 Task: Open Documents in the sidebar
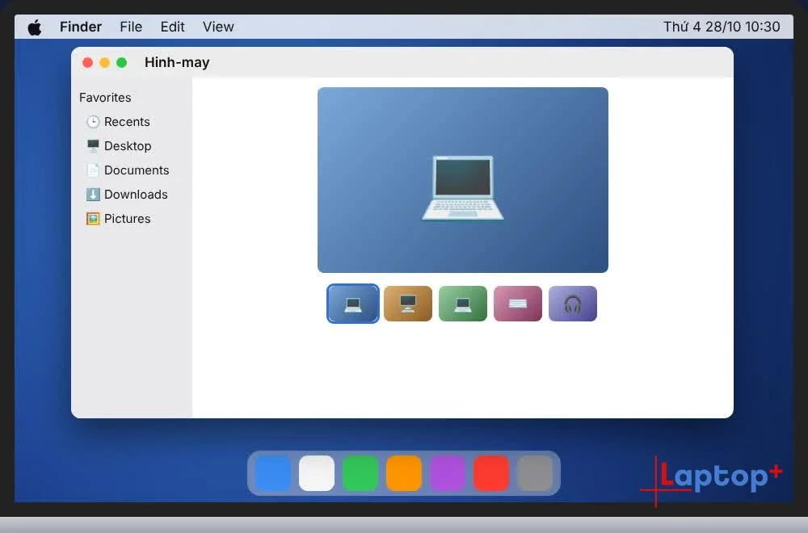(x=128, y=170)
